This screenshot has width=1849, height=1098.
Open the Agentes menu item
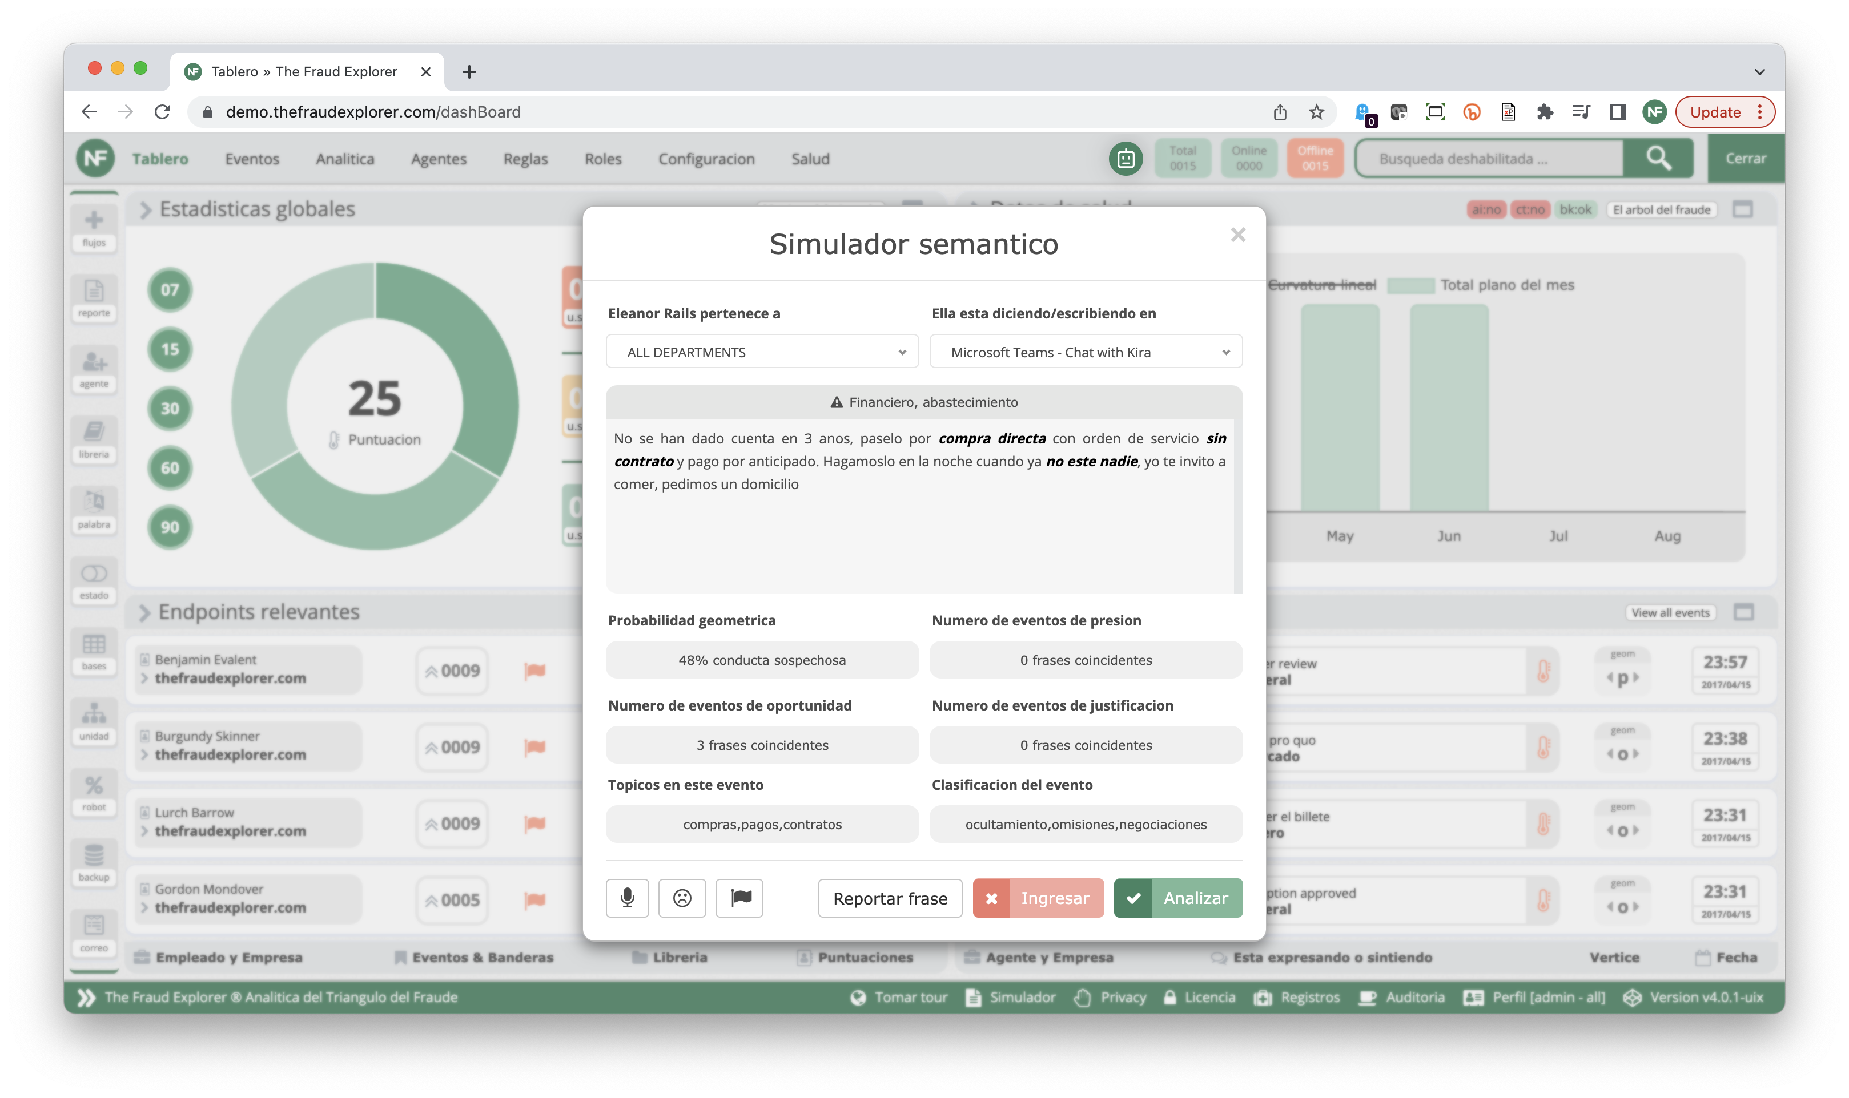(x=439, y=158)
